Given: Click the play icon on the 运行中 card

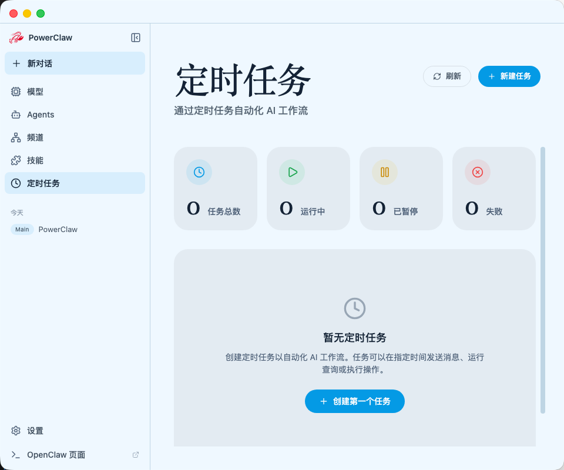Looking at the screenshot, I should (x=291, y=172).
